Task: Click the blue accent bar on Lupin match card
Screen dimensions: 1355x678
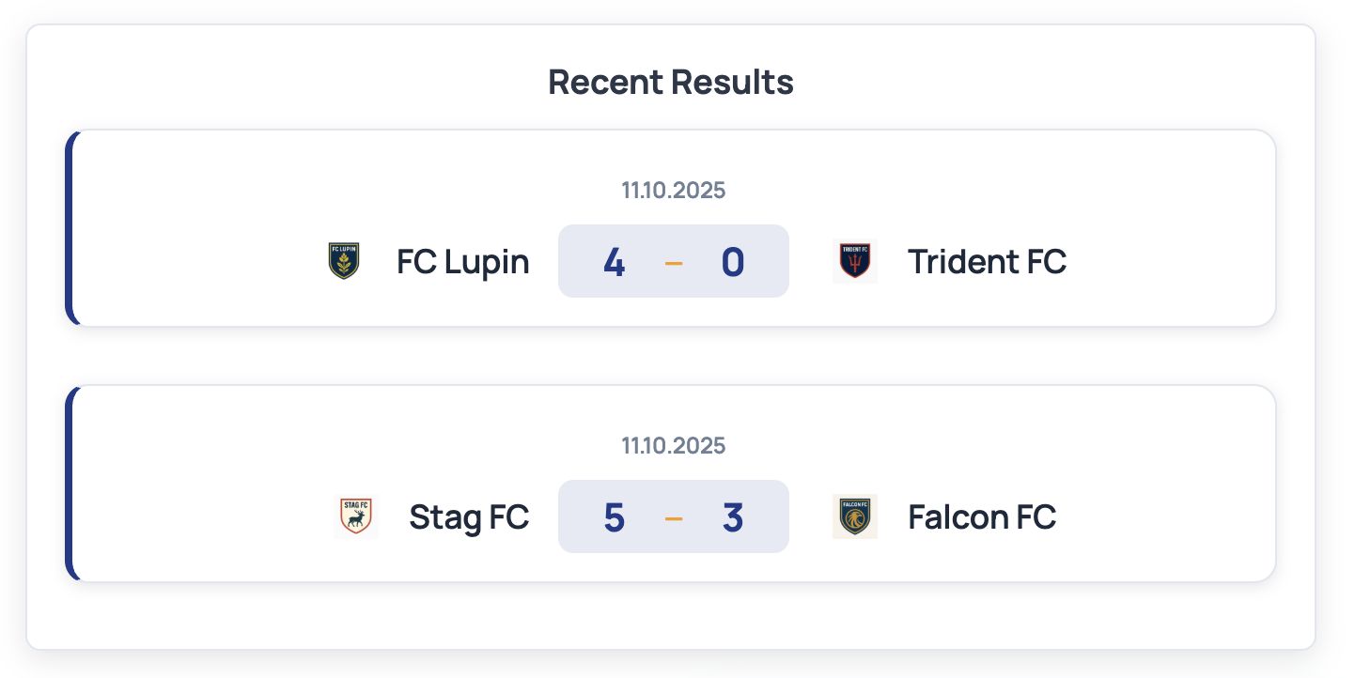Action: point(69,228)
